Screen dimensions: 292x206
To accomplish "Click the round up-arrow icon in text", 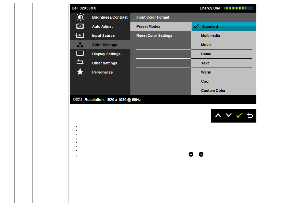I will point(191,154).
